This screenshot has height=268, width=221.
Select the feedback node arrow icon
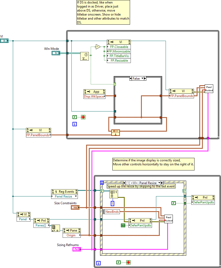pyautogui.click(x=116, y=133)
